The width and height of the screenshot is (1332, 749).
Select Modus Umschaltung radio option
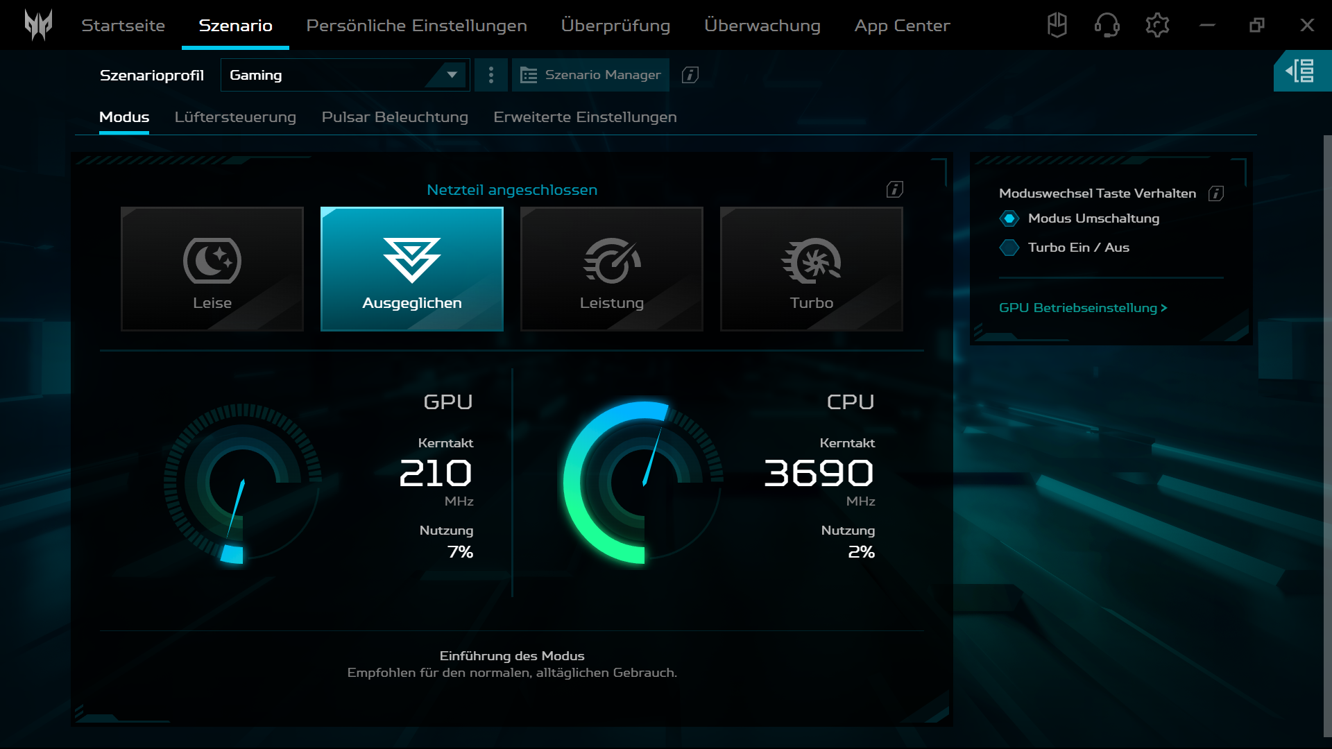(x=1009, y=218)
